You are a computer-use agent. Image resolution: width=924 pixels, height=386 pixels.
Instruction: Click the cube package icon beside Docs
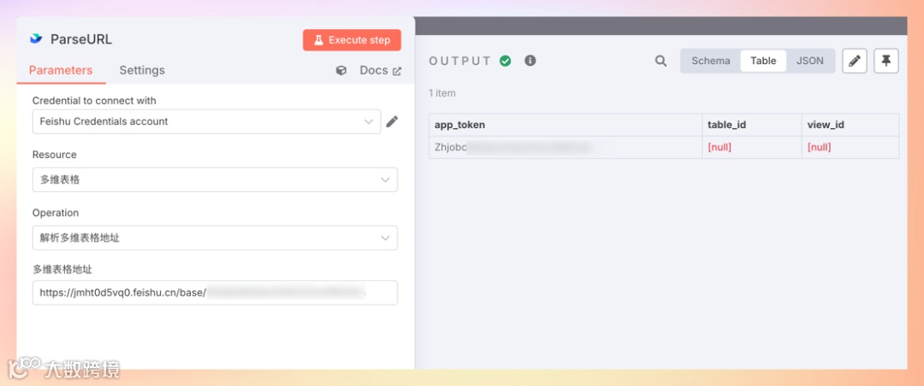[341, 71]
